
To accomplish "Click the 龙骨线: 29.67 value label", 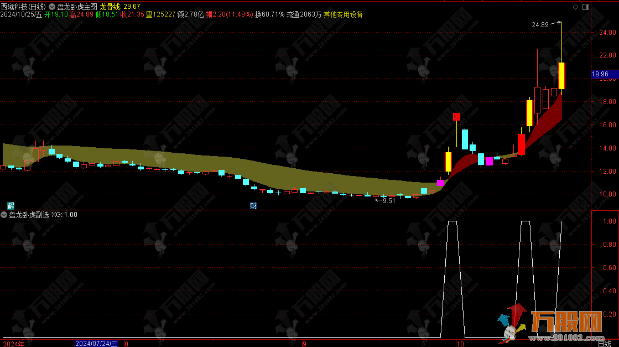I will [120, 7].
